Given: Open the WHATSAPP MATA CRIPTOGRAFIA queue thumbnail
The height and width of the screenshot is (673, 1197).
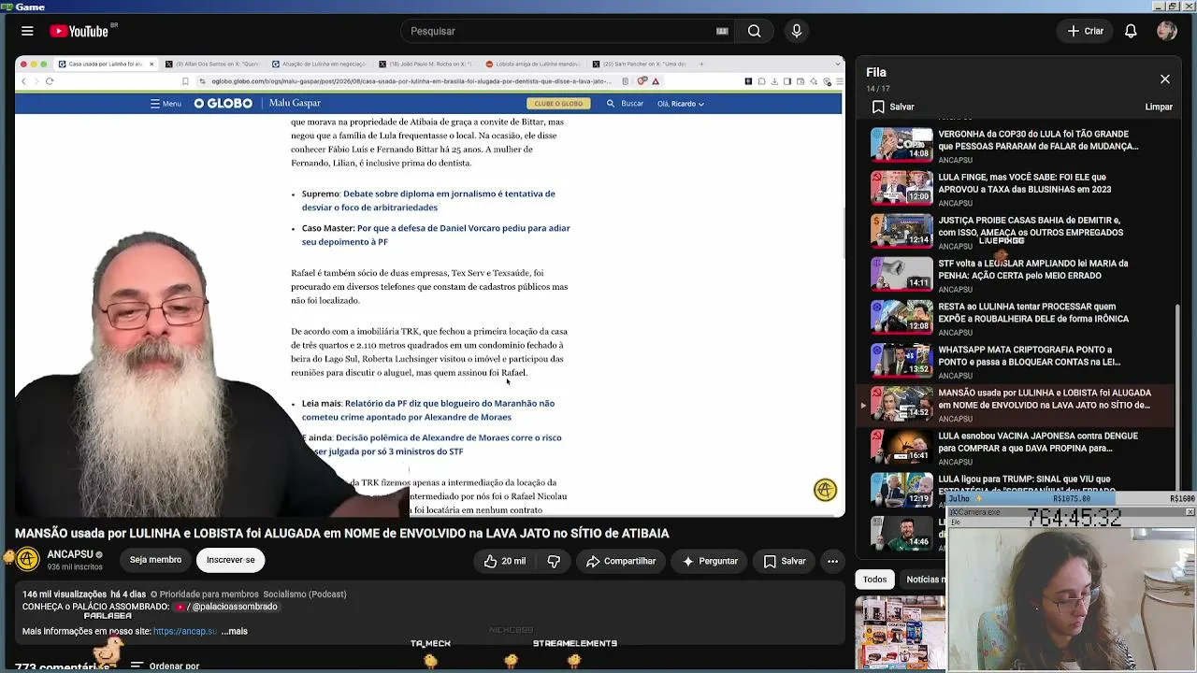Looking at the screenshot, I should click(x=901, y=360).
